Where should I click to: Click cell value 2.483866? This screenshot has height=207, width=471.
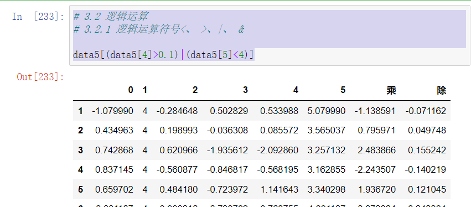point(377,150)
